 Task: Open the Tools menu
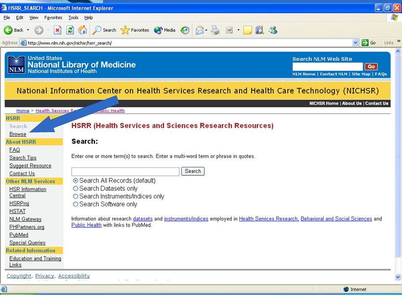point(73,18)
